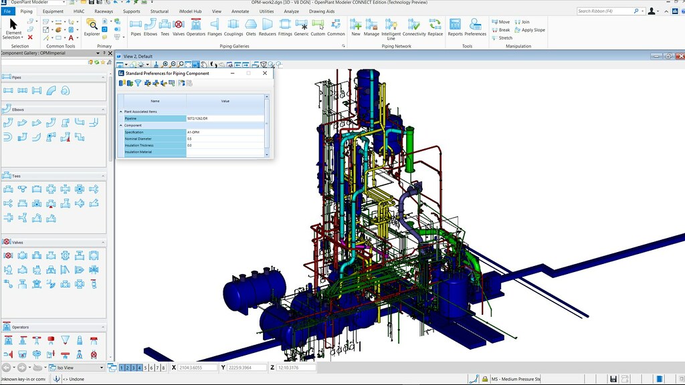Open the Analyze ribbon tab
Viewport: 685px width, 385px height.
click(x=292, y=11)
